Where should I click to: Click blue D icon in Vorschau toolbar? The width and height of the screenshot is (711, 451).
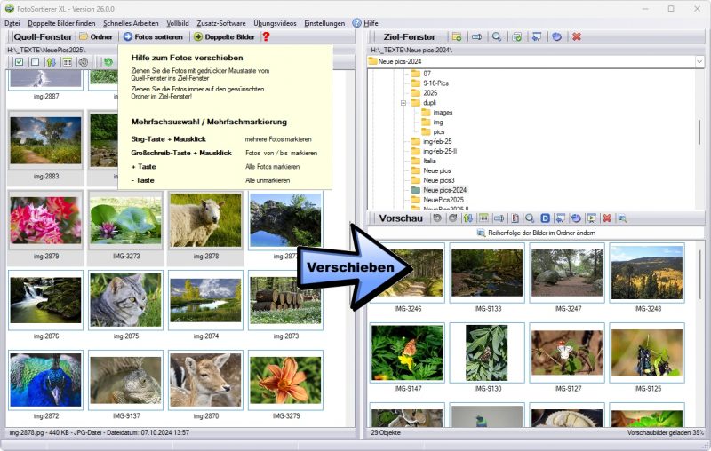click(x=545, y=218)
